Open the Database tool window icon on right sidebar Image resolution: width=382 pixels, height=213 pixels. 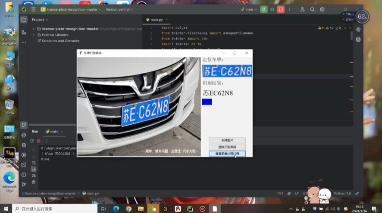coord(358,40)
